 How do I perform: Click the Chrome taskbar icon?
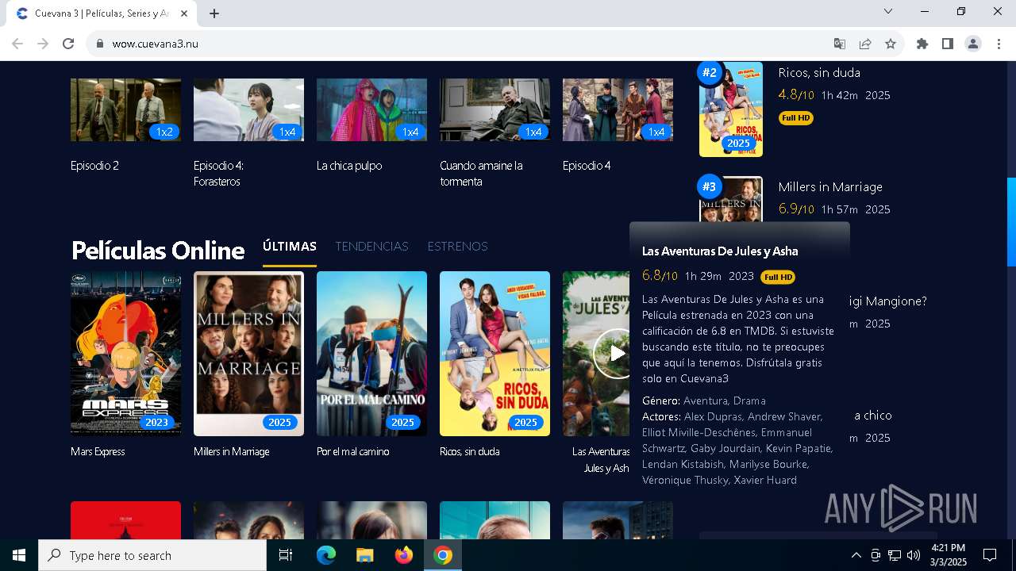click(x=443, y=555)
